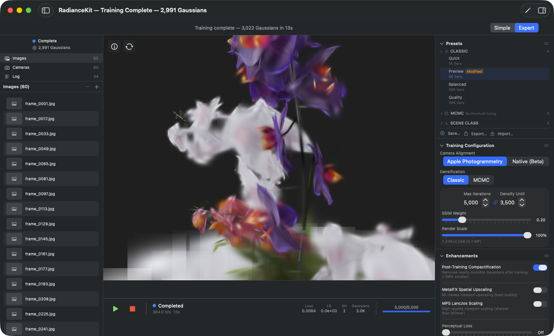Select the Preview Modified preset
Screen dimensions: 554x336
pyautogui.click(x=495, y=74)
